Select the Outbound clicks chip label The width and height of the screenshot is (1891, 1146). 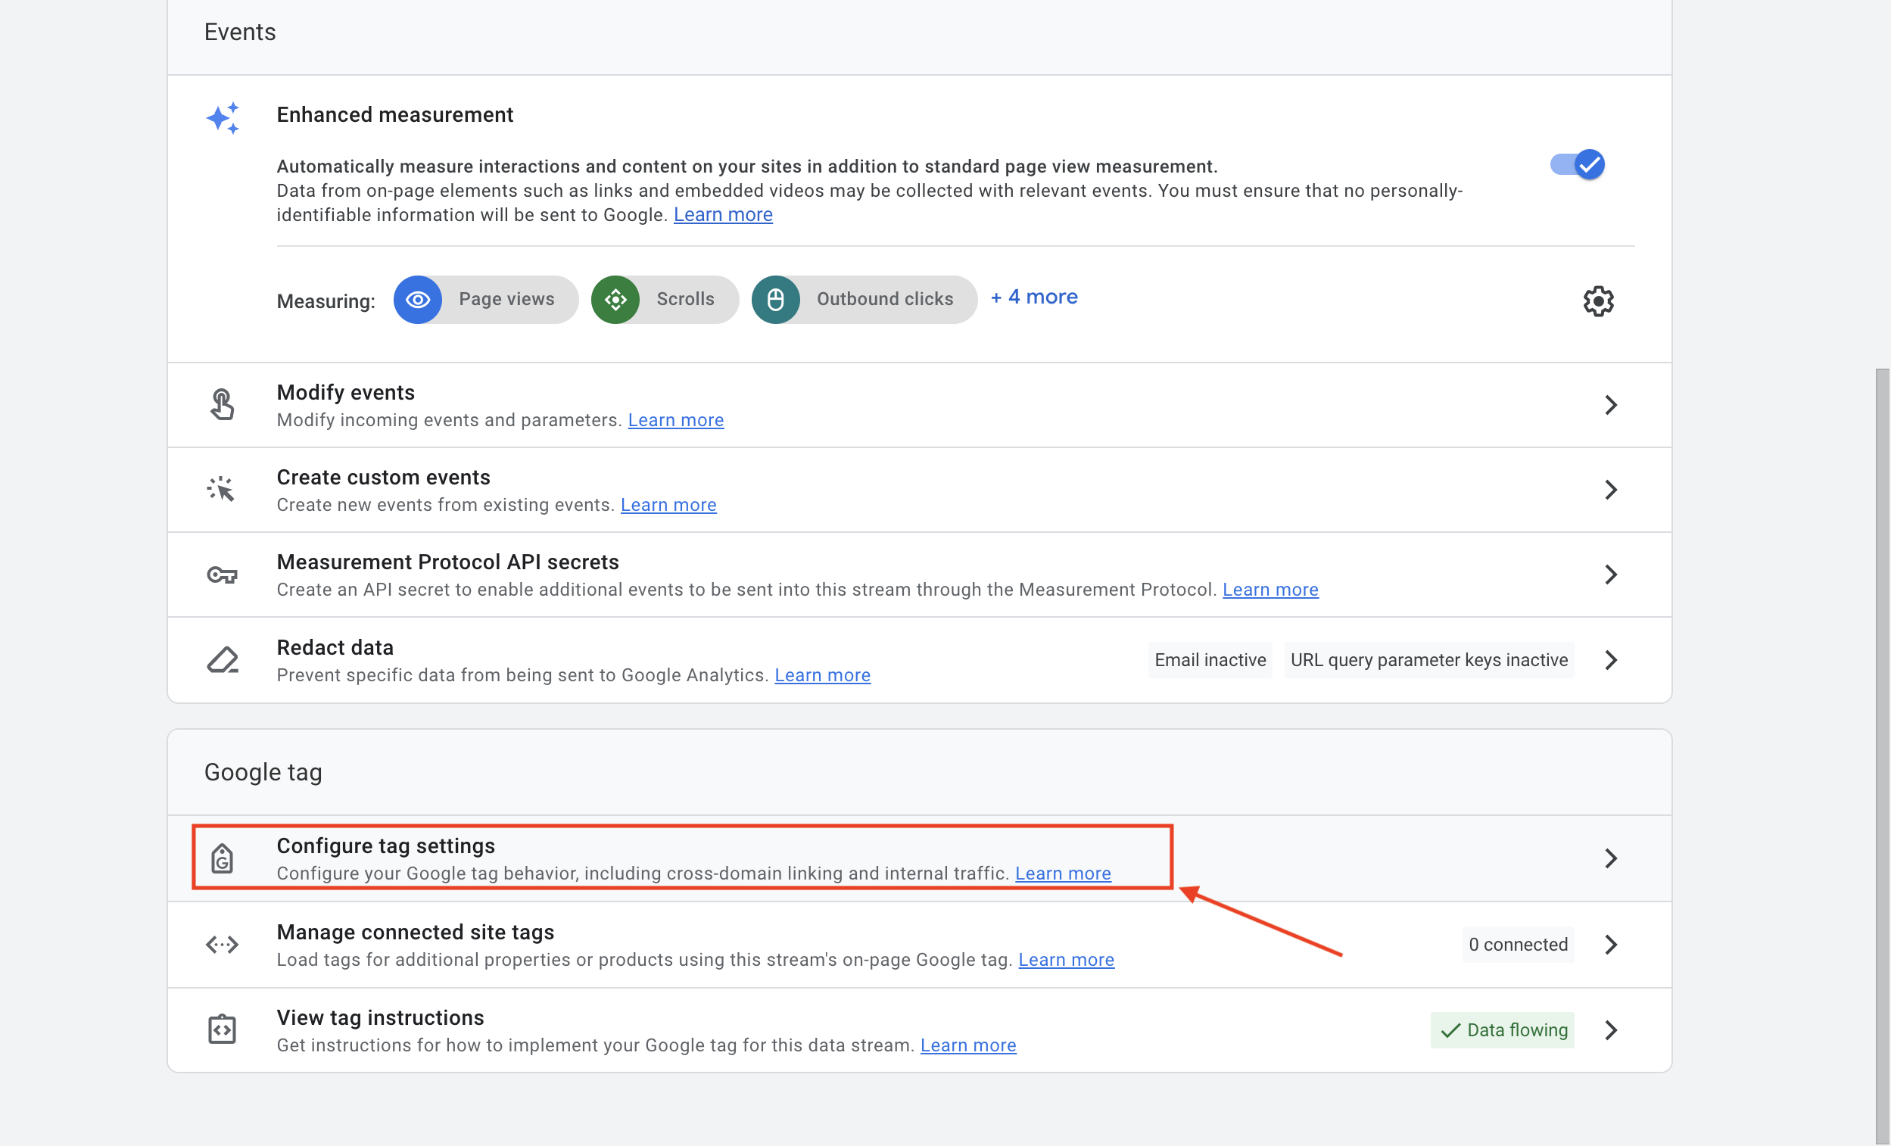click(885, 299)
